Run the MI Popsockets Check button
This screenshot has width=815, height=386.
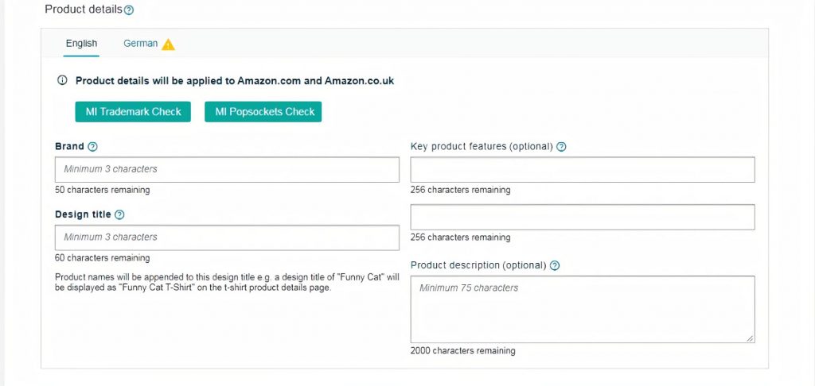point(263,111)
